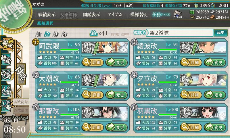This screenshot has width=230, height=138.
Task: Click 詳細 details for 阿武隈
Action: point(93,62)
